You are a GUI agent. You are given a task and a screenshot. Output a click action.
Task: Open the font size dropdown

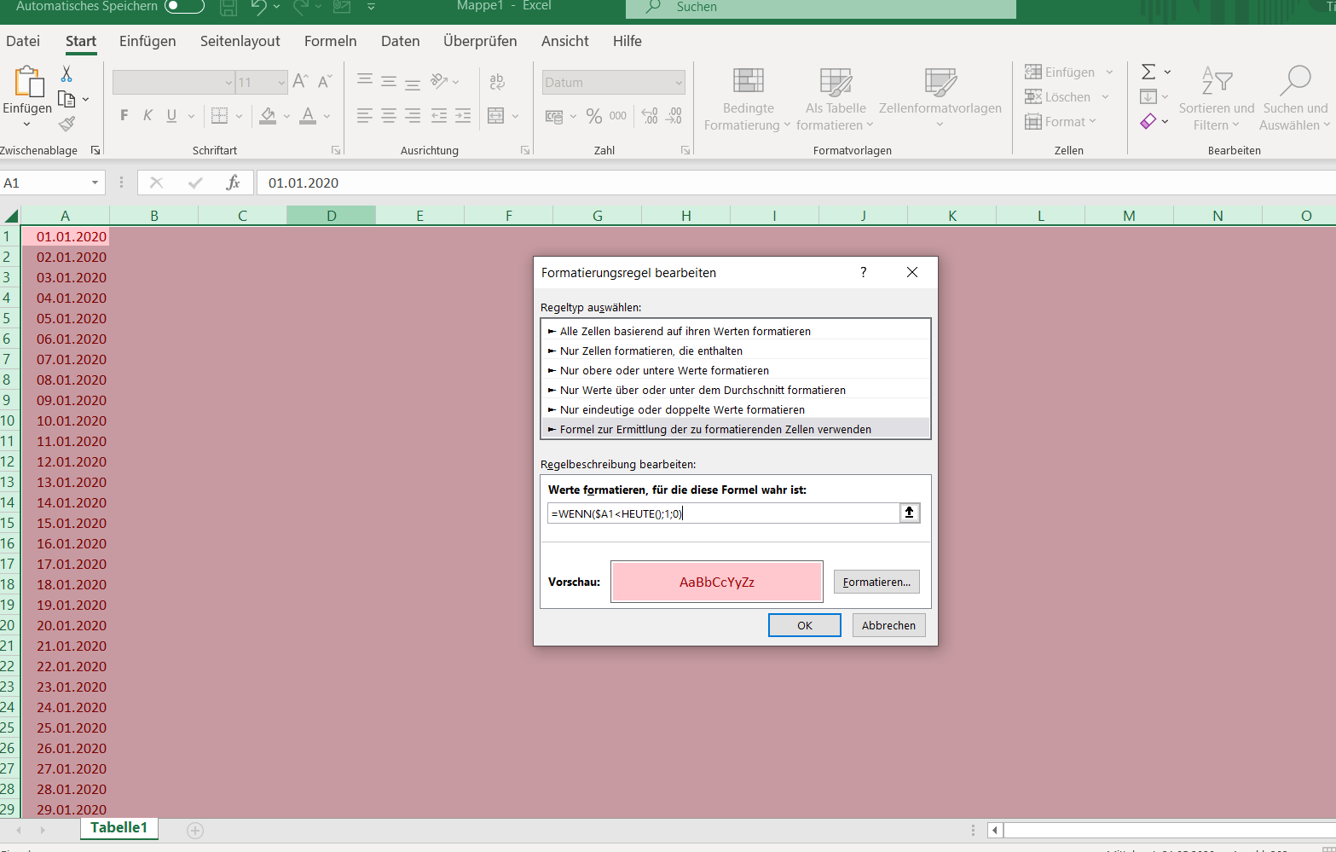point(281,83)
